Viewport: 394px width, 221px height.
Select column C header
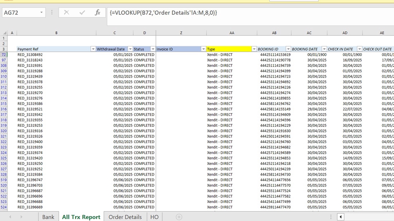115,33
